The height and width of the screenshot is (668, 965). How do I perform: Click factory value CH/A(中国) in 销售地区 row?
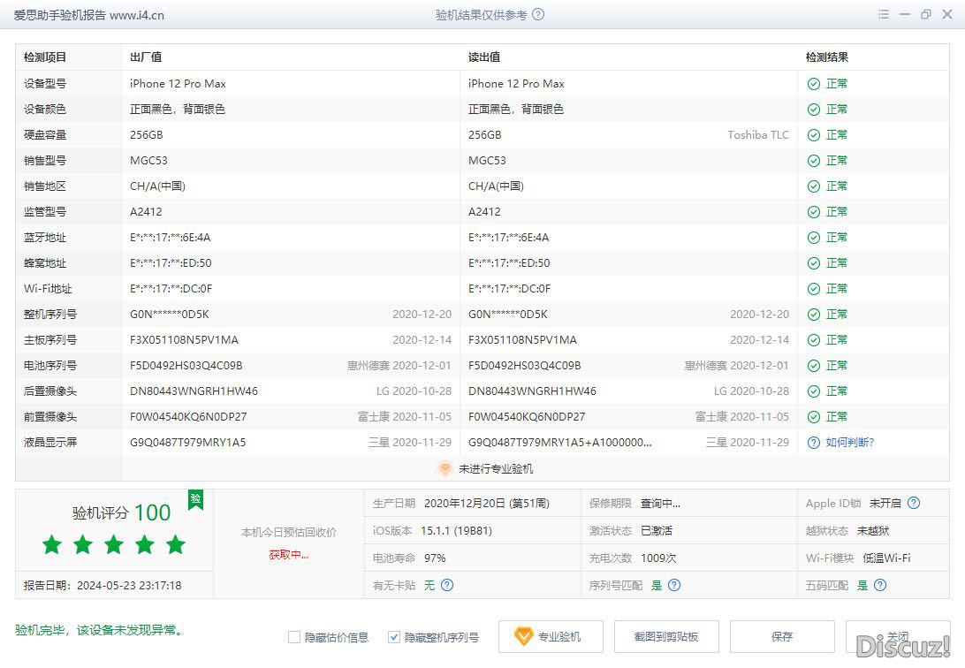tap(157, 186)
